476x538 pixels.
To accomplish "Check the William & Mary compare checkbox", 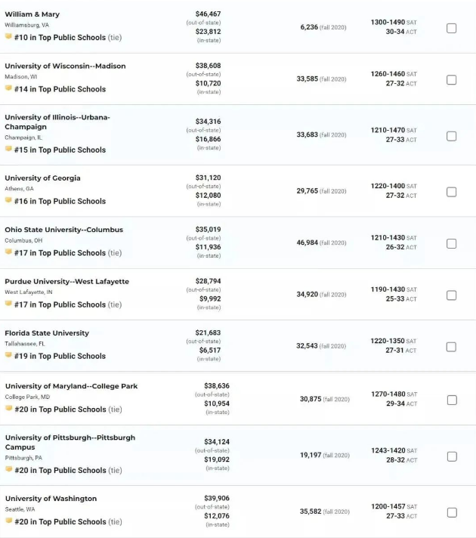I will (451, 28).
